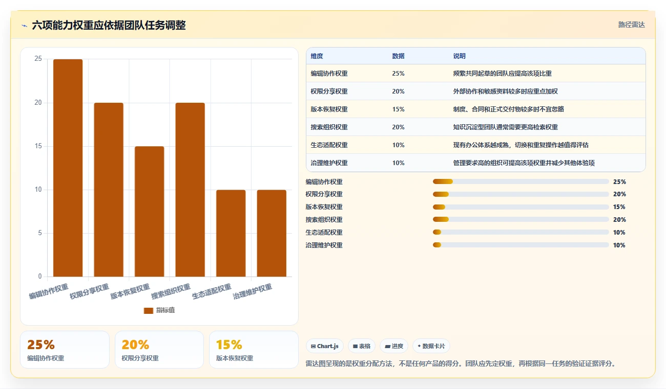Image resolution: width=666 pixels, height=389 pixels.
Task: Select the 编辑协作权重 table row name
Action: 329,74
